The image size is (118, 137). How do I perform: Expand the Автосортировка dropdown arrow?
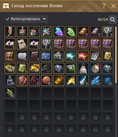point(44,19)
